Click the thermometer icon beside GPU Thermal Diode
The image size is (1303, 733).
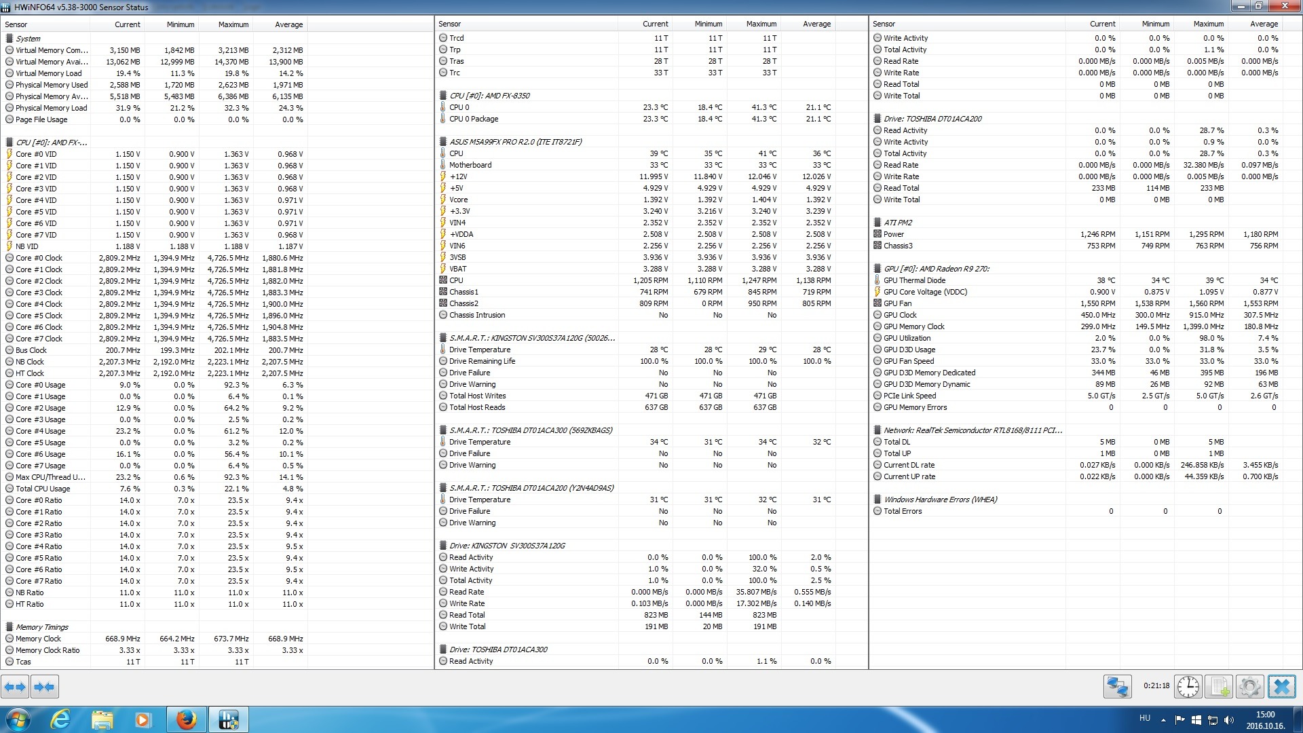[x=877, y=280]
